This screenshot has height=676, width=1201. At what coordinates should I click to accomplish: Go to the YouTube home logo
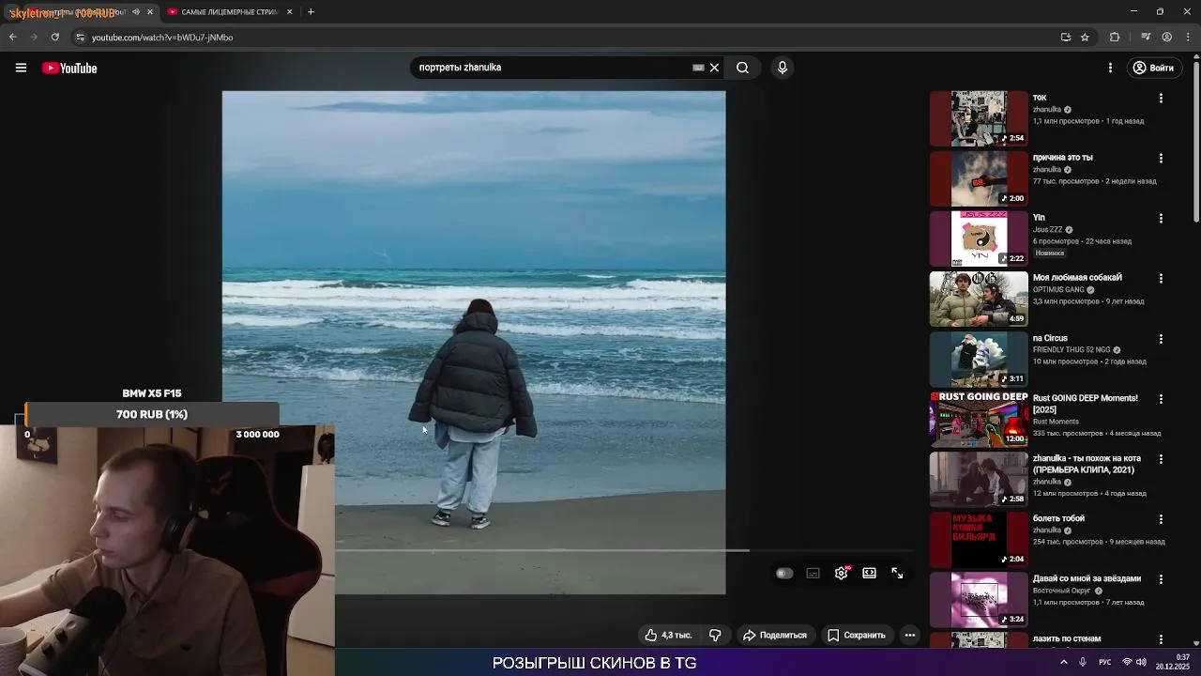click(x=69, y=68)
